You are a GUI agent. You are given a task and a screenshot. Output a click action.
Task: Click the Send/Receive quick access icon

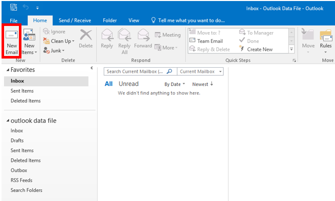pyautogui.click(x=14, y=8)
